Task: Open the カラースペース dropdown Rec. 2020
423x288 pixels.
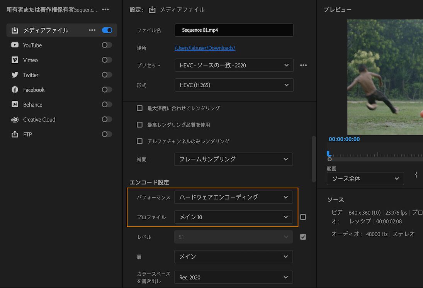Action: 233,277
